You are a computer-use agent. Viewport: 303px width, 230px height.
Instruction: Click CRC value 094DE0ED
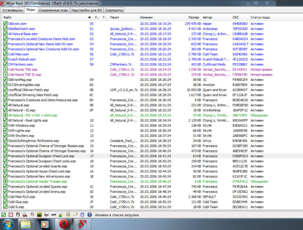coord(240,24)
